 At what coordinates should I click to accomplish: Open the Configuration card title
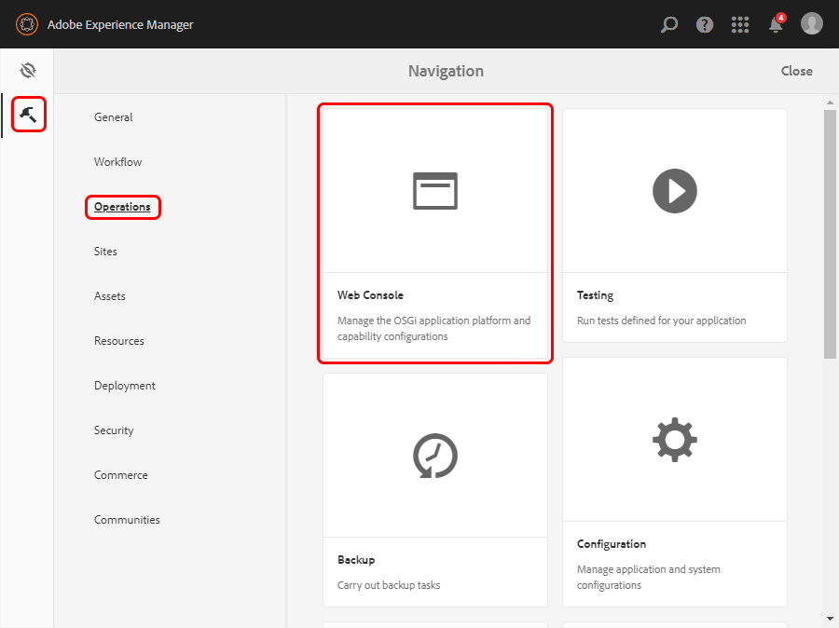click(612, 544)
